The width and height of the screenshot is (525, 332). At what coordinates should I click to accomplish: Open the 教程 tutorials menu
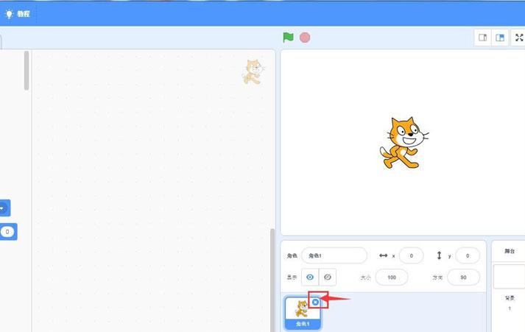pyautogui.click(x=24, y=14)
